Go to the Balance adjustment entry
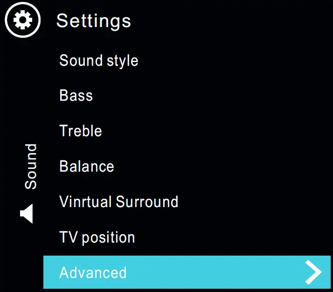The height and width of the screenshot is (292, 333). click(87, 167)
